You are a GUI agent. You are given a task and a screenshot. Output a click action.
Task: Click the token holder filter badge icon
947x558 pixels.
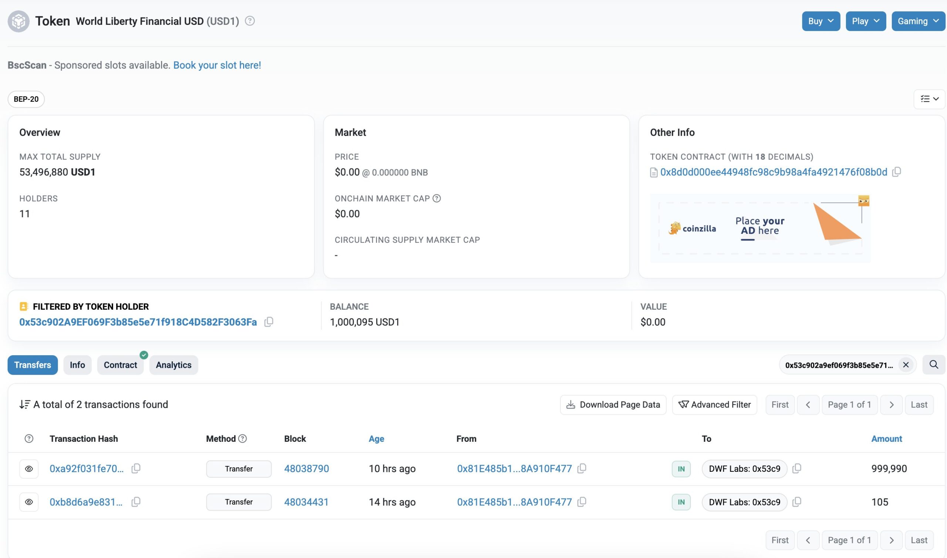click(24, 306)
